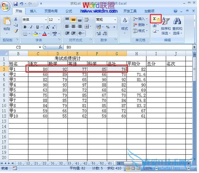
Task: Open the number format dropdown
Action: pos(115,20)
